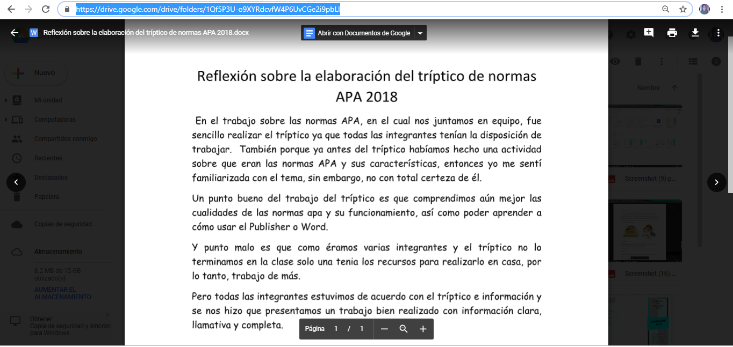The height and width of the screenshot is (347, 733).
Task: Click the document title Reflexión sobre la elaboración
Action: coord(146,32)
